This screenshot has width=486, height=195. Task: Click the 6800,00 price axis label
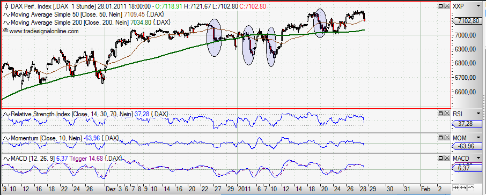(x=466, y=63)
